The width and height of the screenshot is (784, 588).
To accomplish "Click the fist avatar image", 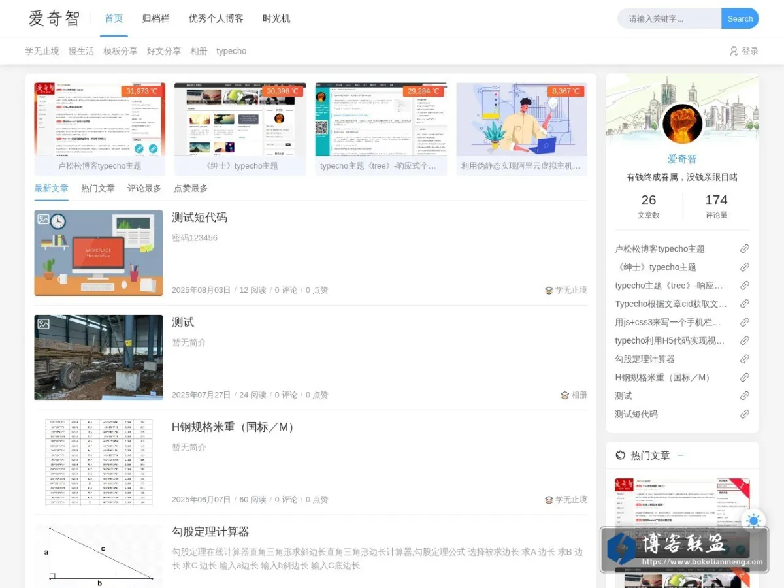I will (x=682, y=124).
